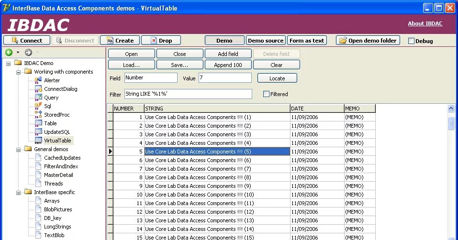Click the StoredProc component icon
Image resolution: width=458 pixels, height=240 pixels.
[x=38, y=115]
